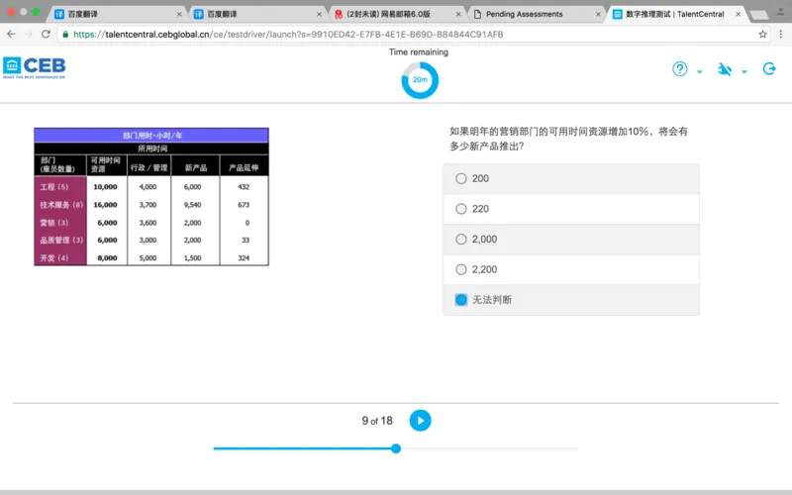Expand the accessibility dropdown arrow
Image resolution: width=792 pixels, height=495 pixels.
744,71
